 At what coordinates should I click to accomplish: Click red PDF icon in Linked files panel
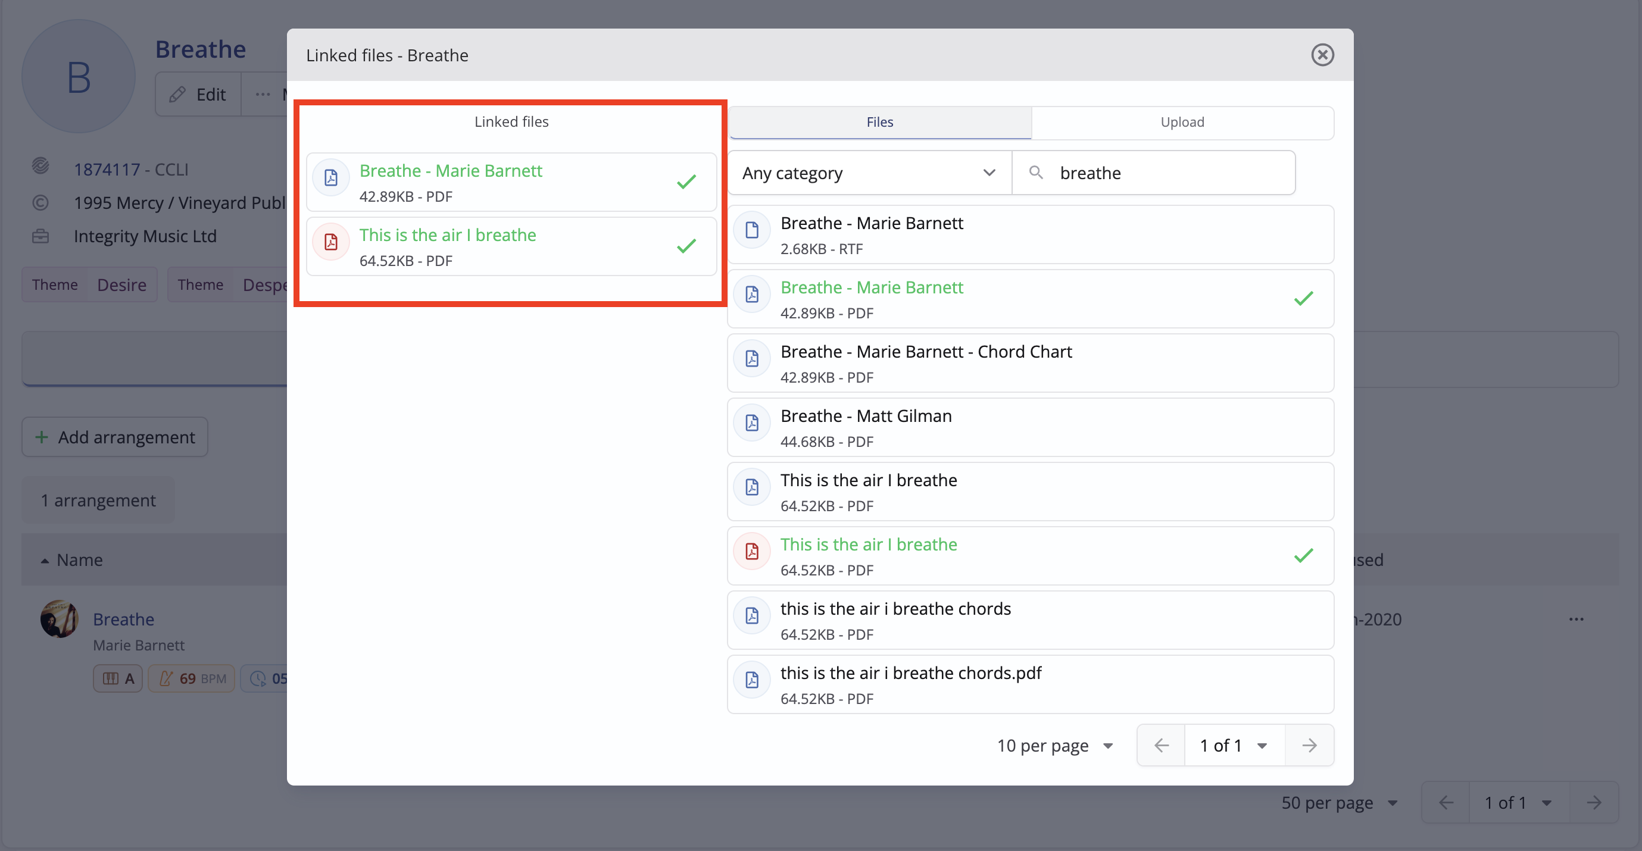(x=331, y=242)
